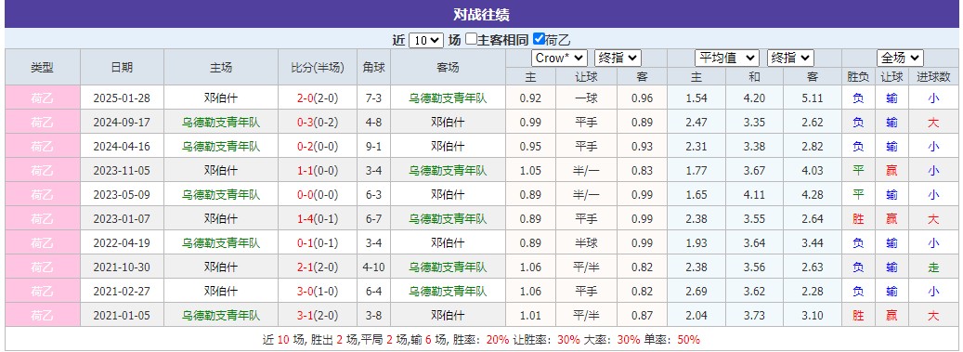Open the 平均值 odds dropdown

coord(727,58)
